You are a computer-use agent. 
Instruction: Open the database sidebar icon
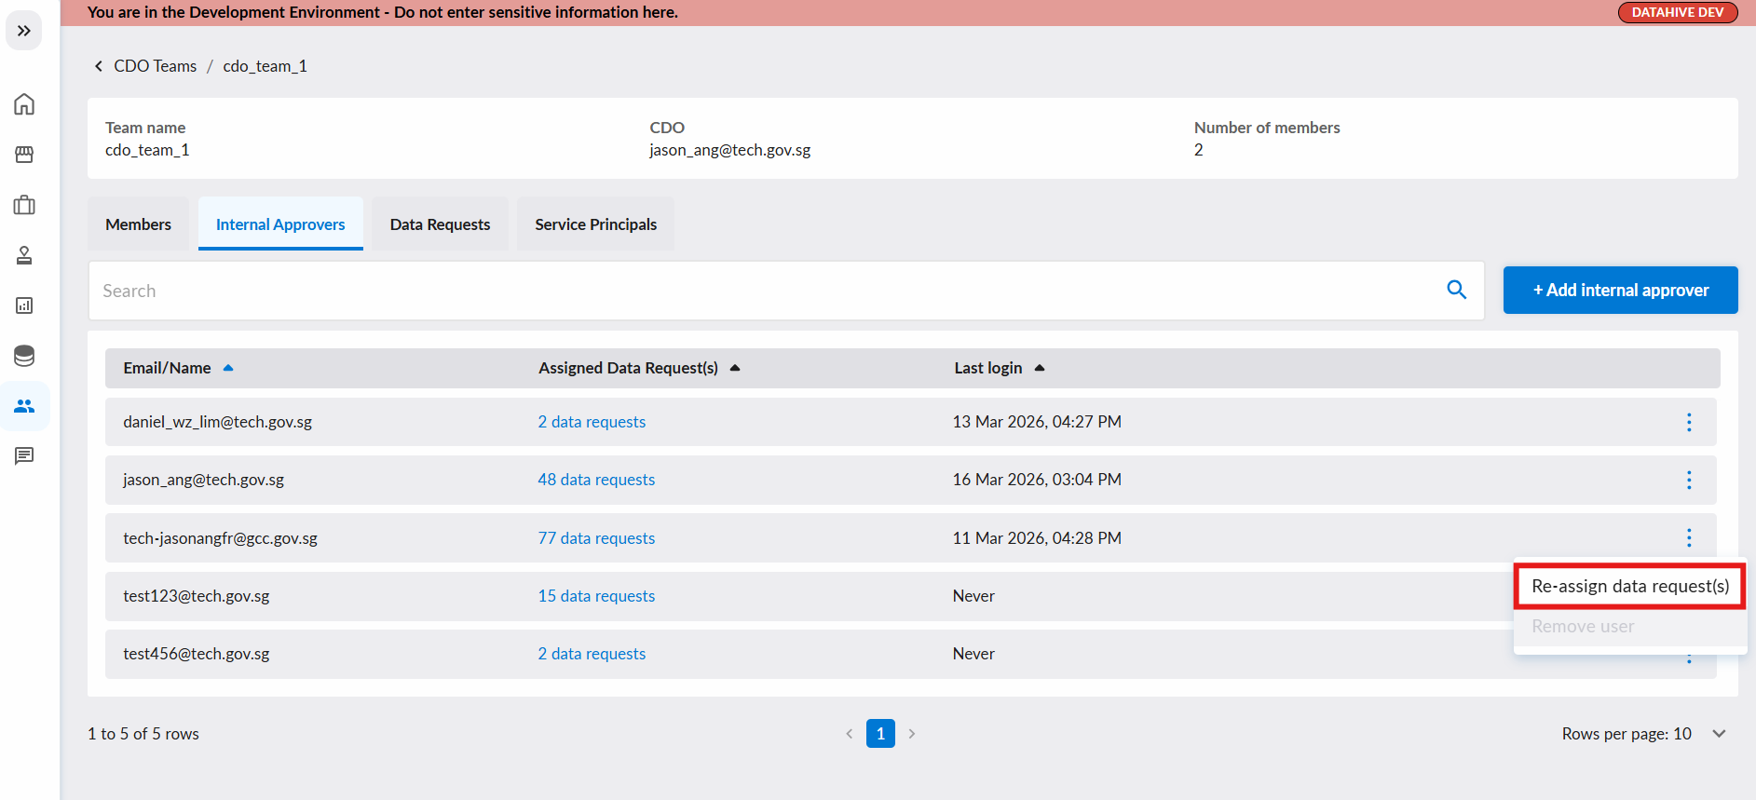pos(24,356)
